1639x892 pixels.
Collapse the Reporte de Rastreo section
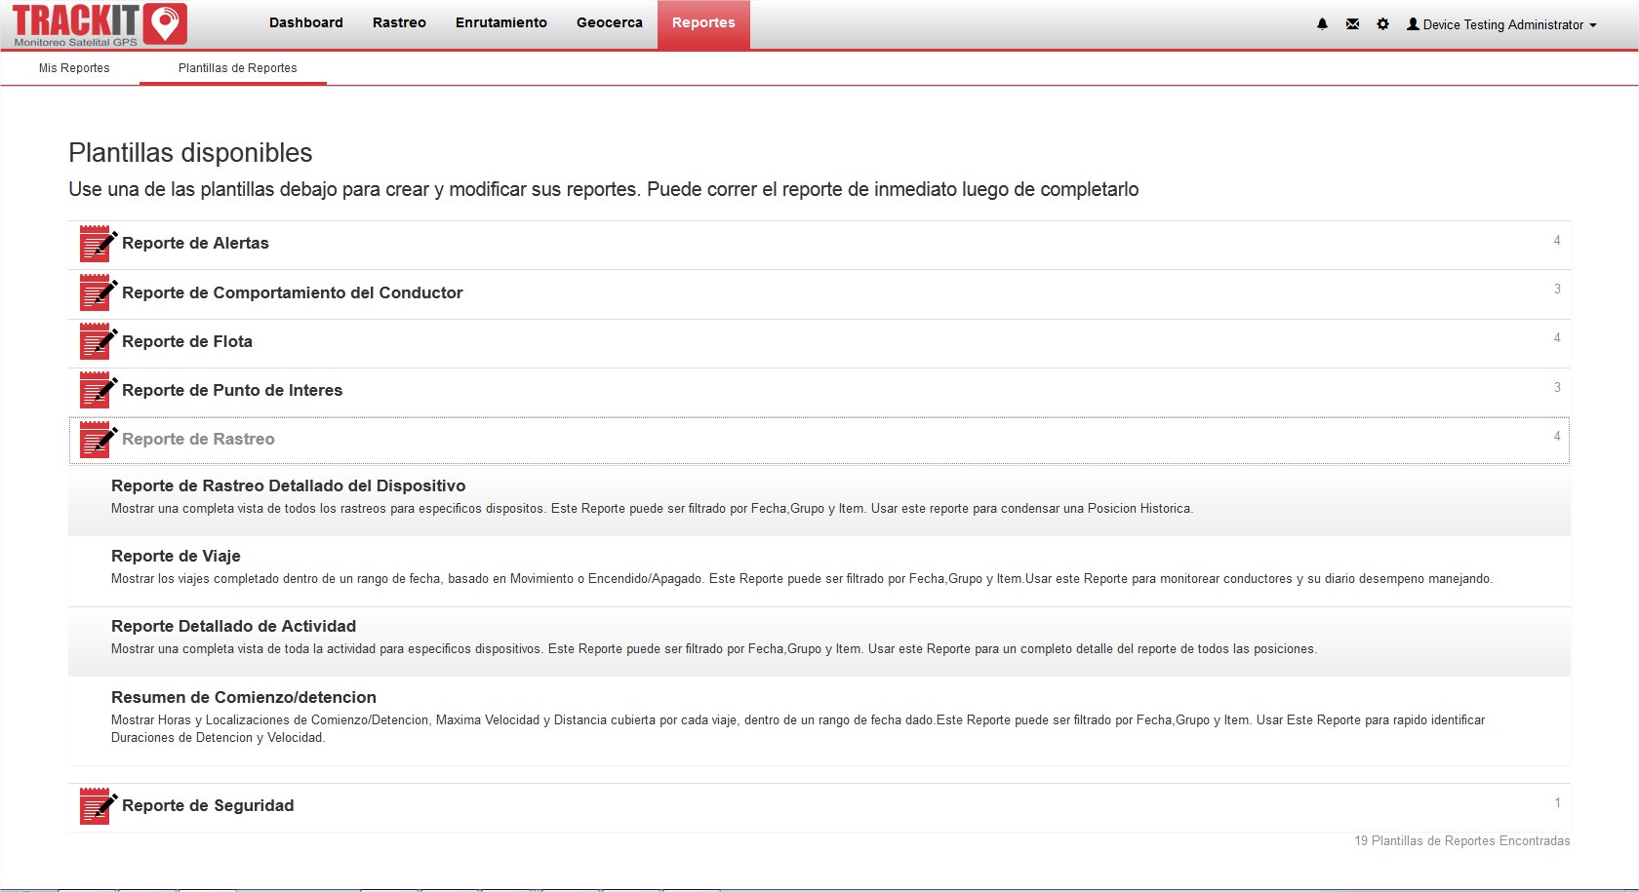pyautogui.click(x=198, y=440)
